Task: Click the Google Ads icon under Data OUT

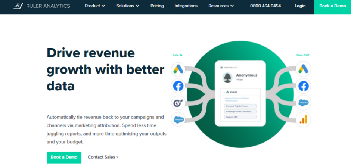Action: [x=304, y=69]
